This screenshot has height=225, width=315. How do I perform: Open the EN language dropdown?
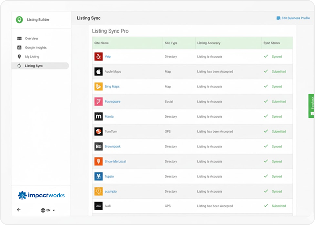click(48, 210)
